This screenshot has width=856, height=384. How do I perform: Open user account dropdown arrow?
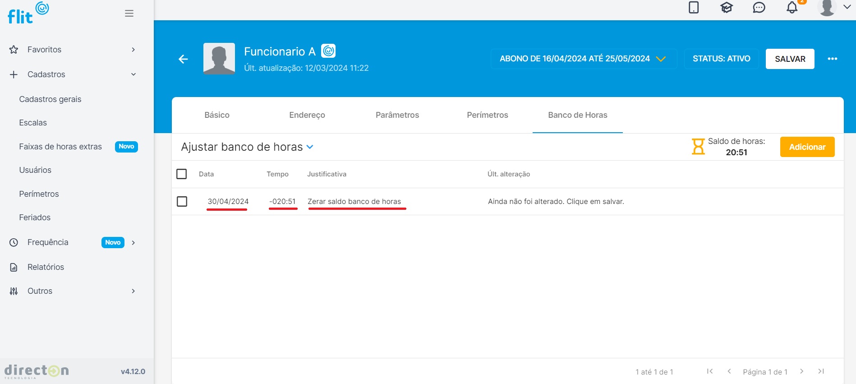(x=847, y=7)
